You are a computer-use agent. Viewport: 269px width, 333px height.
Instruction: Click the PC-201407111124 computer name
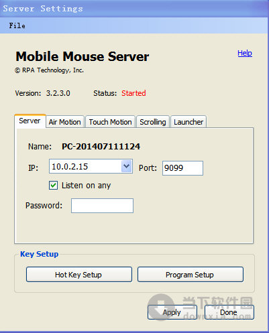point(101,147)
